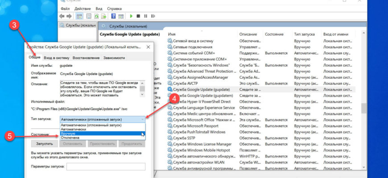Toggle the action pane toolbar icon
388x178 pixels.
tap(121, 16)
